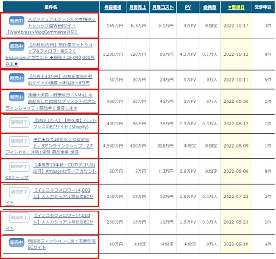Click 販売終了 badge on Amazonセラーアカウント row
Viewport: 276px width, 259px height.
tap(18, 165)
